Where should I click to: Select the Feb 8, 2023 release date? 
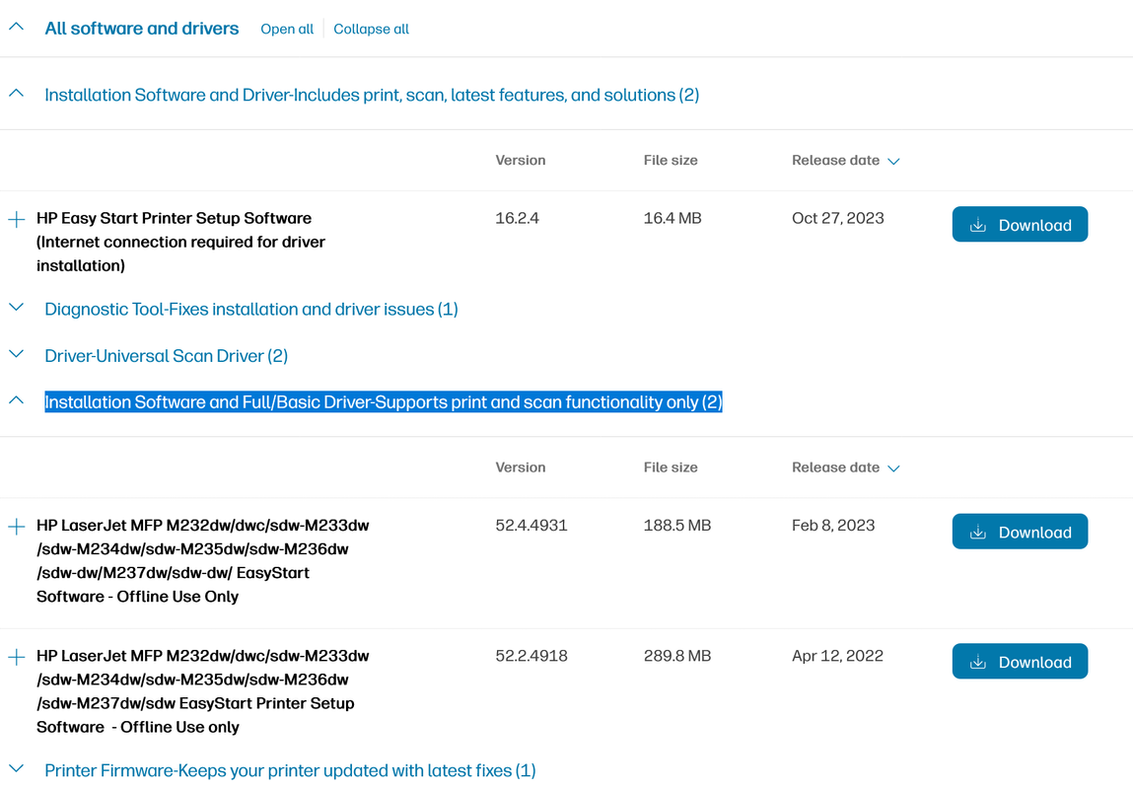click(833, 526)
